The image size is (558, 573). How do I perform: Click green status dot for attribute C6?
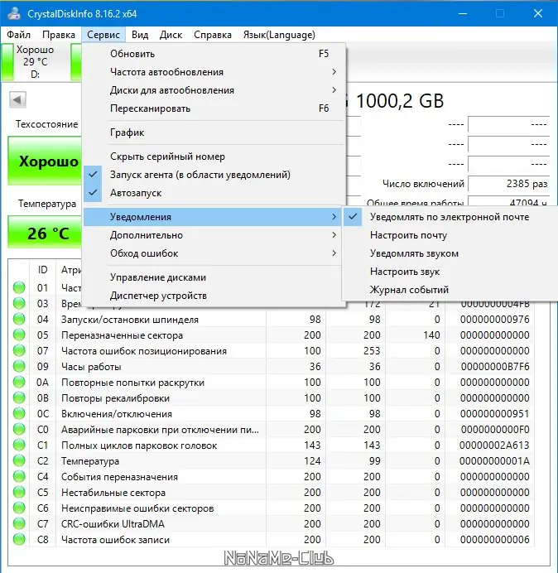point(19,508)
